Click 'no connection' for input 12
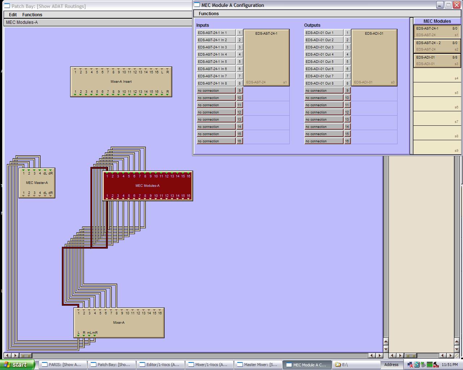463x370 pixels. click(216, 112)
